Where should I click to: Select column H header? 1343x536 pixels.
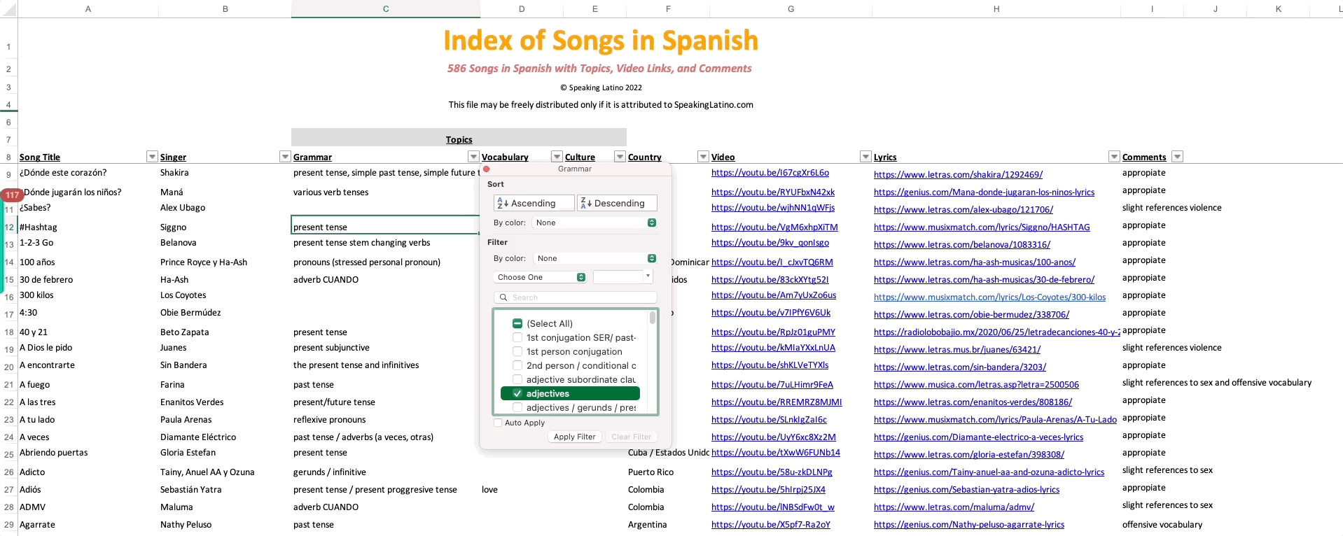pyautogui.click(x=996, y=8)
